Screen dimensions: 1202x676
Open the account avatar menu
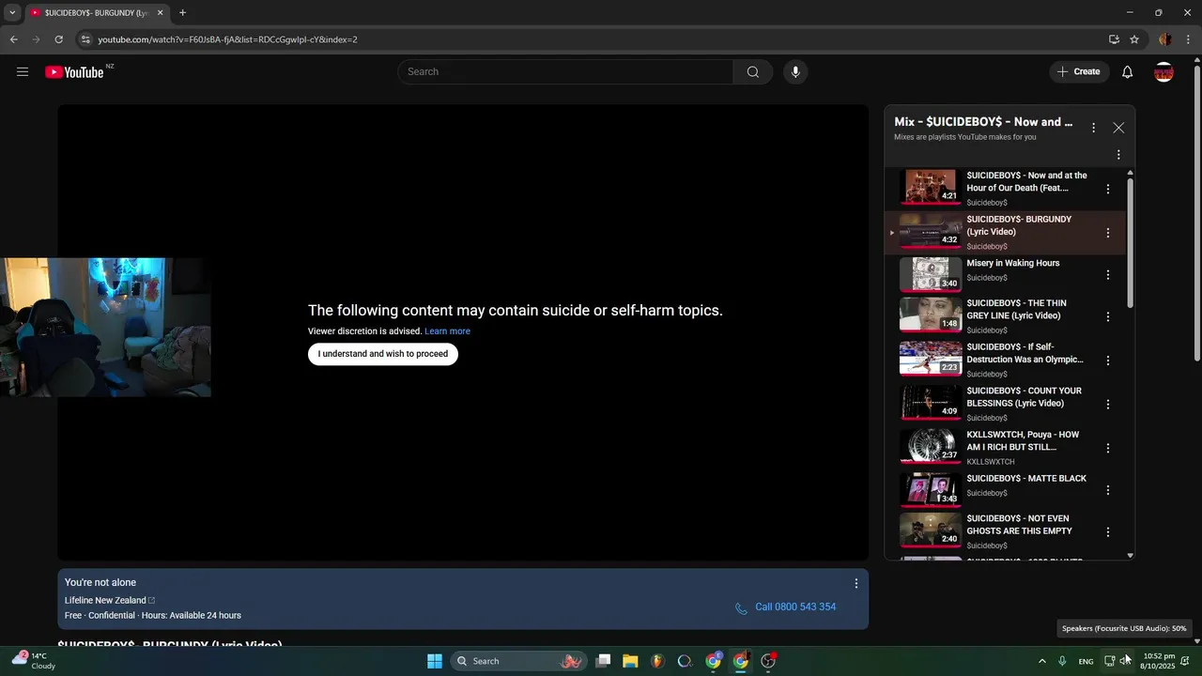(1163, 72)
